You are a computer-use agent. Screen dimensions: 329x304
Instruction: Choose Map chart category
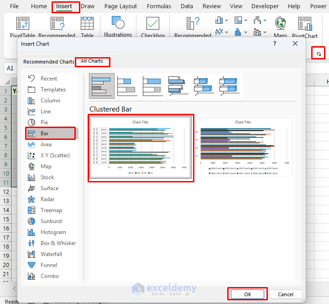pyautogui.click(x=52, y=166)
